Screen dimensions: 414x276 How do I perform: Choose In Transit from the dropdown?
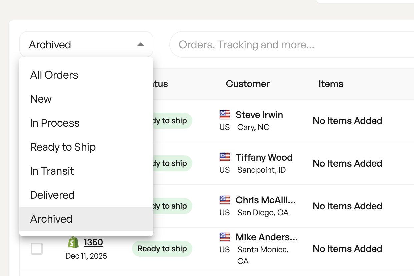point(52,171)
